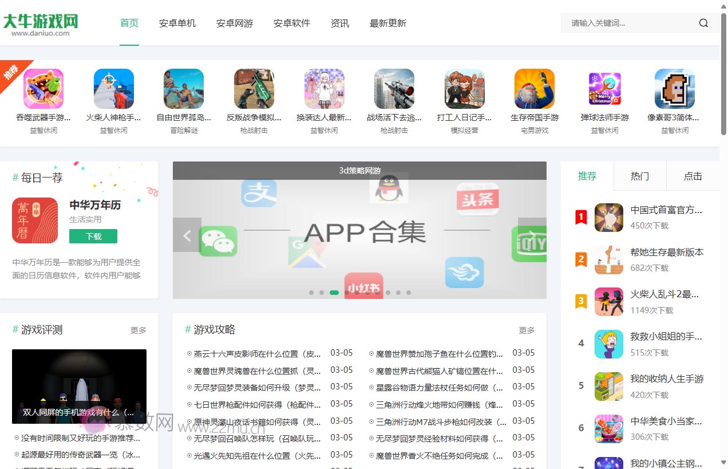Switch to the 热门 ranking tab

(x=639, y=176)
